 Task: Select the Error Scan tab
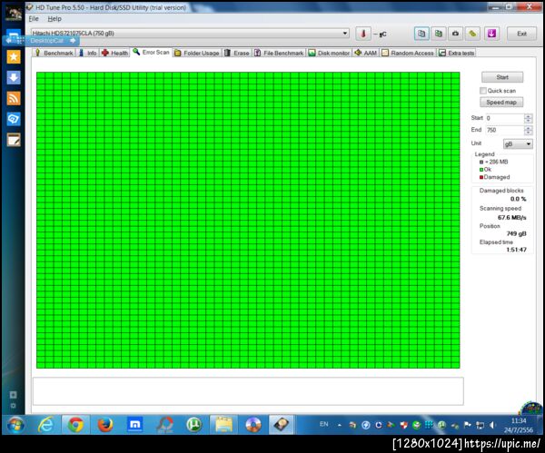[151, 52]
